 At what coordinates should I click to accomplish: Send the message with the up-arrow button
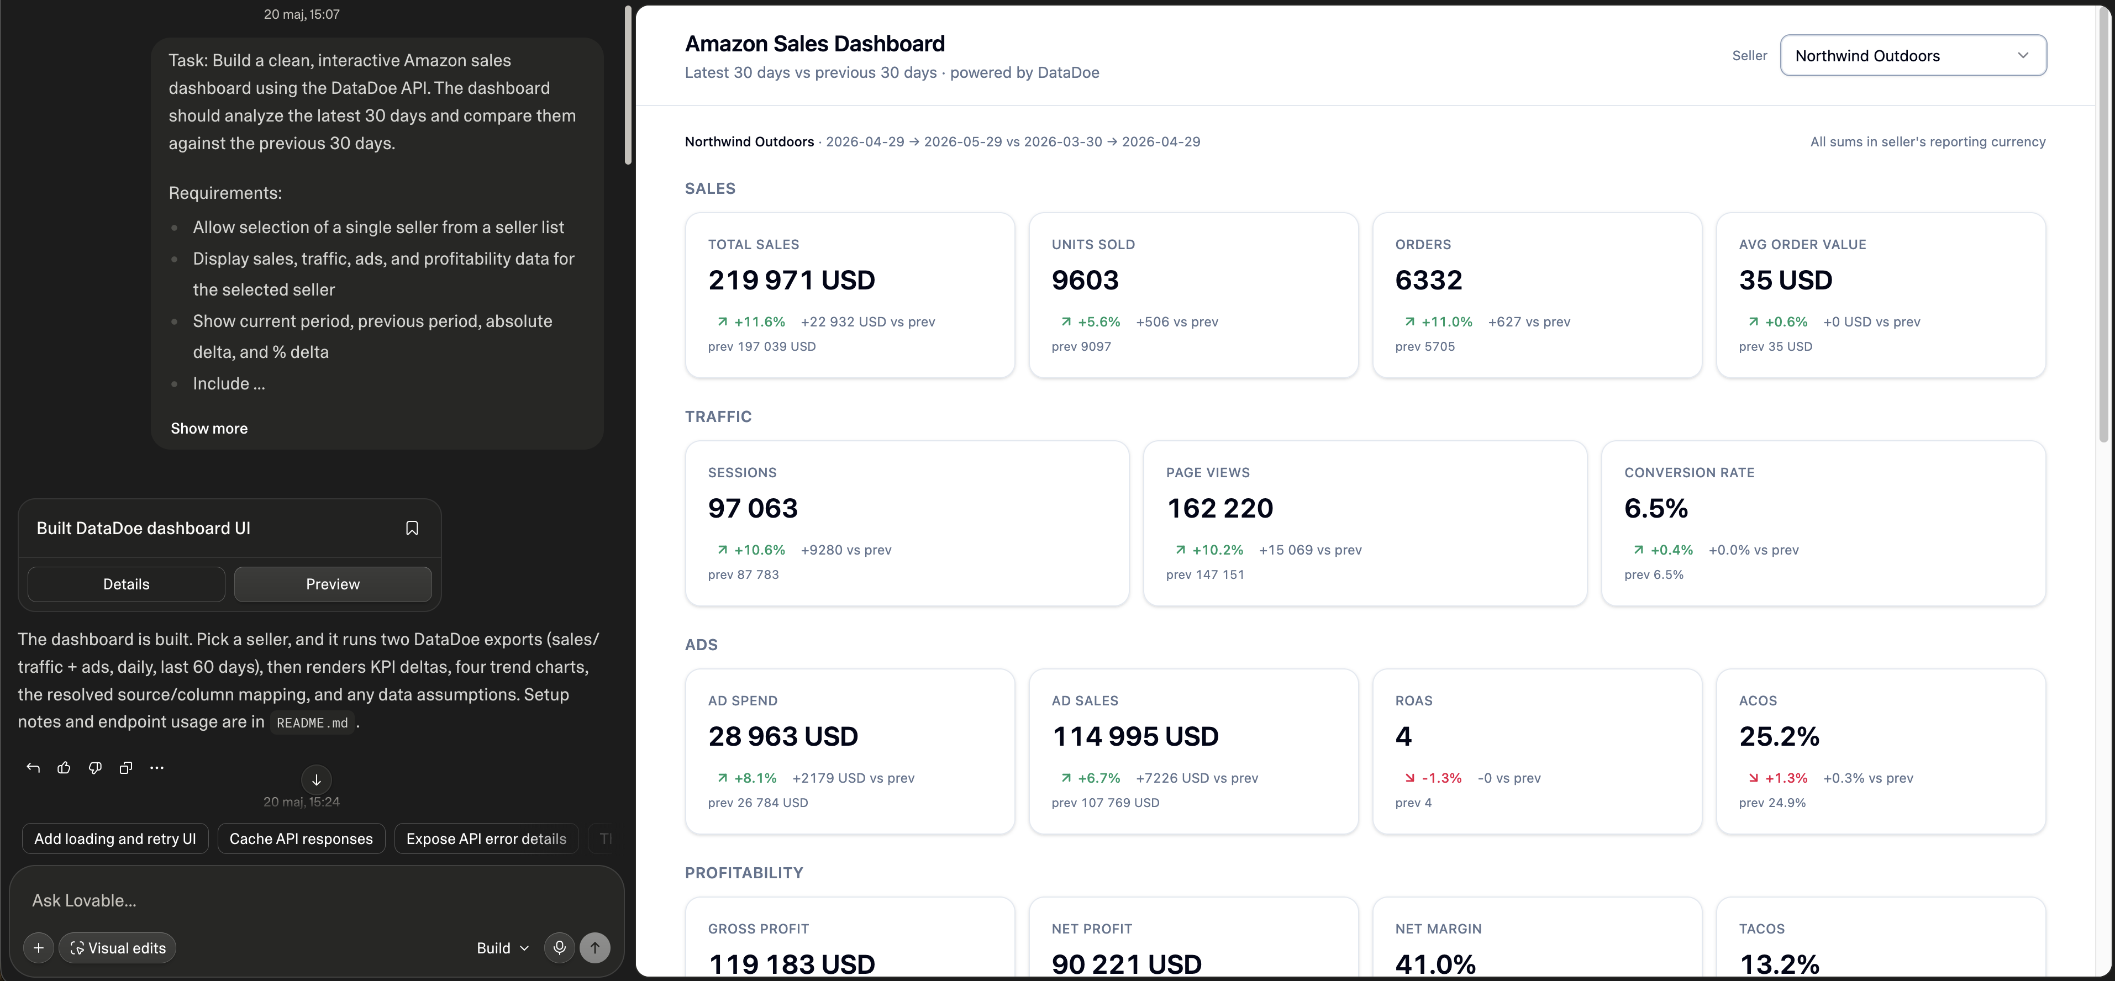595,947
